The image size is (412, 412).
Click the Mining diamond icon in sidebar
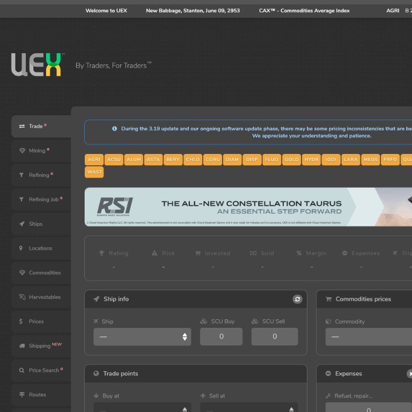pyautogui.click(x=22, y=151)
